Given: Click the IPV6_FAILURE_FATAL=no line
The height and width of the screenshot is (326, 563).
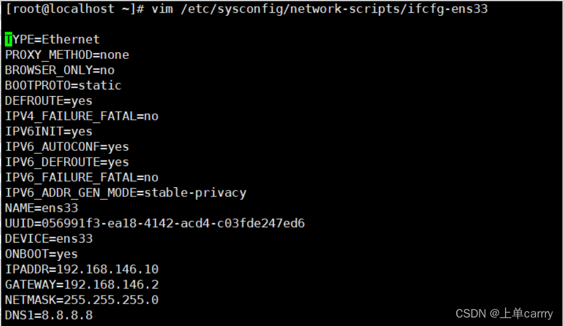Looking at the screenshot, I should pyautogui.click(x=82, y=178).
